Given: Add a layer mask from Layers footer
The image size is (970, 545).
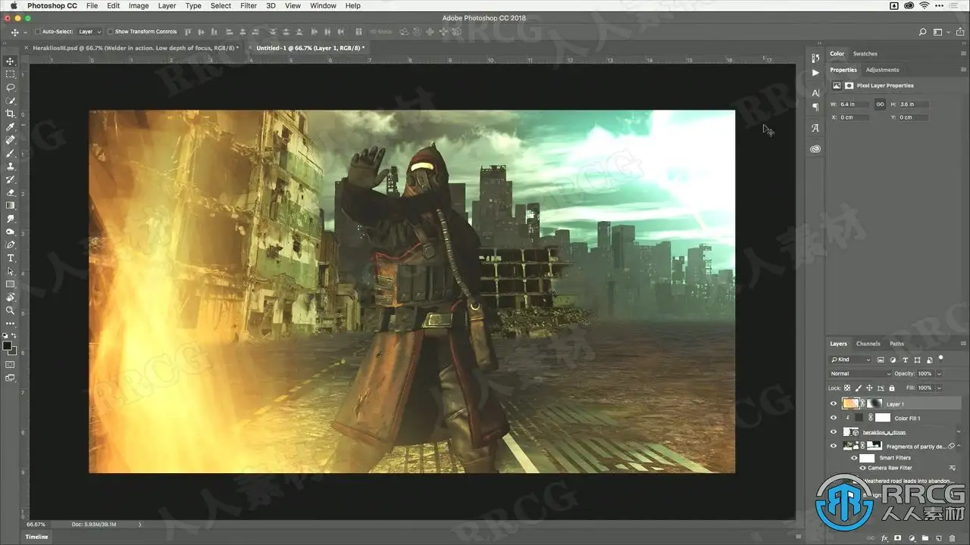Looking at the screenshot, I should (897, 538).
